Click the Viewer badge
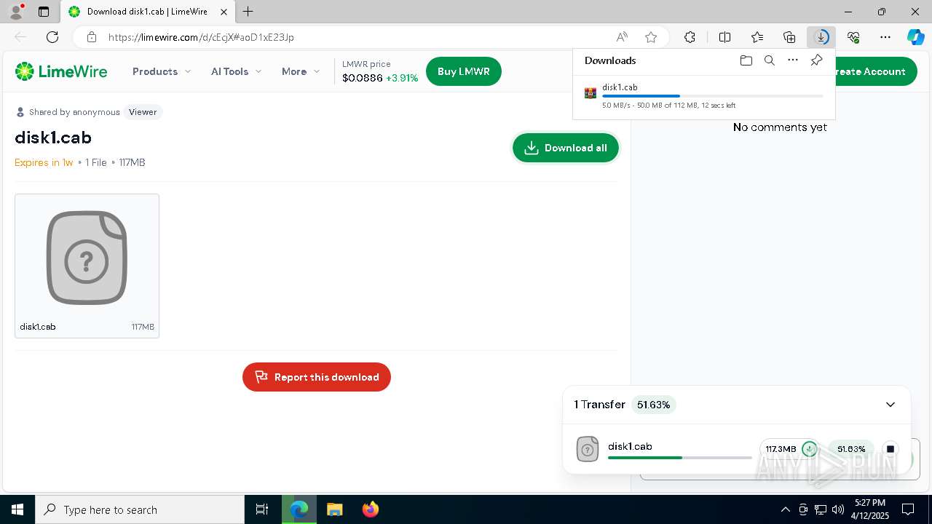This screenshot has width=932, height=524. click(x=143, y=112)
